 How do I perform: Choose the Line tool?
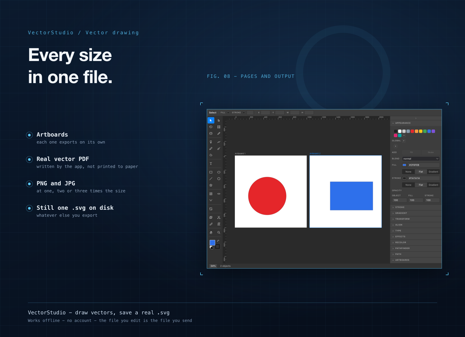[x=211, y=179]
